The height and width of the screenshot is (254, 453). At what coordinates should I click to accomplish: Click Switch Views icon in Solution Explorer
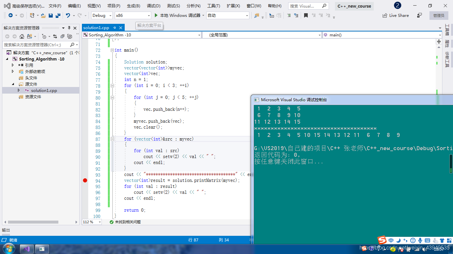[30, 36]
